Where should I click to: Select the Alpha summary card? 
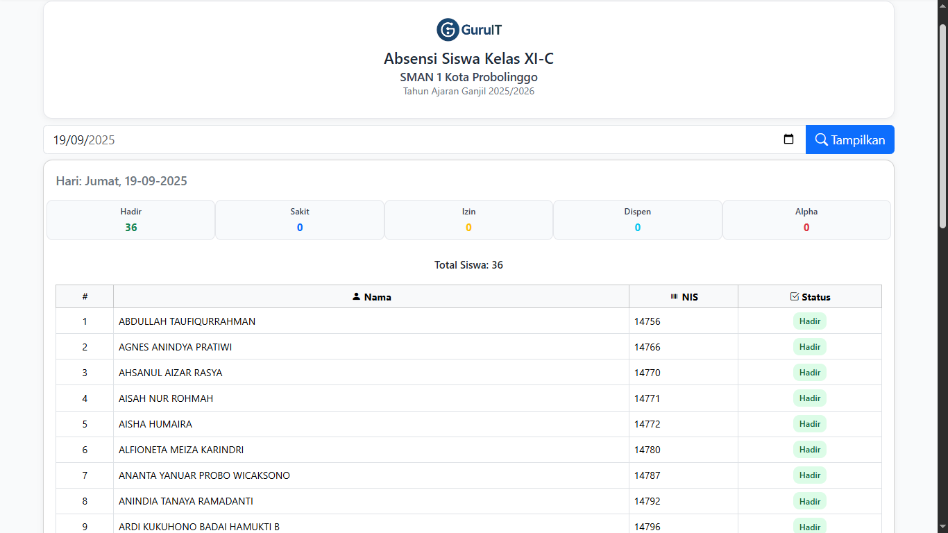tap(806, 220)
